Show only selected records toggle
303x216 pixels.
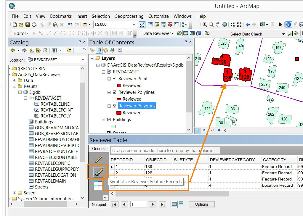pyautogui.click(x=181, y=203)
